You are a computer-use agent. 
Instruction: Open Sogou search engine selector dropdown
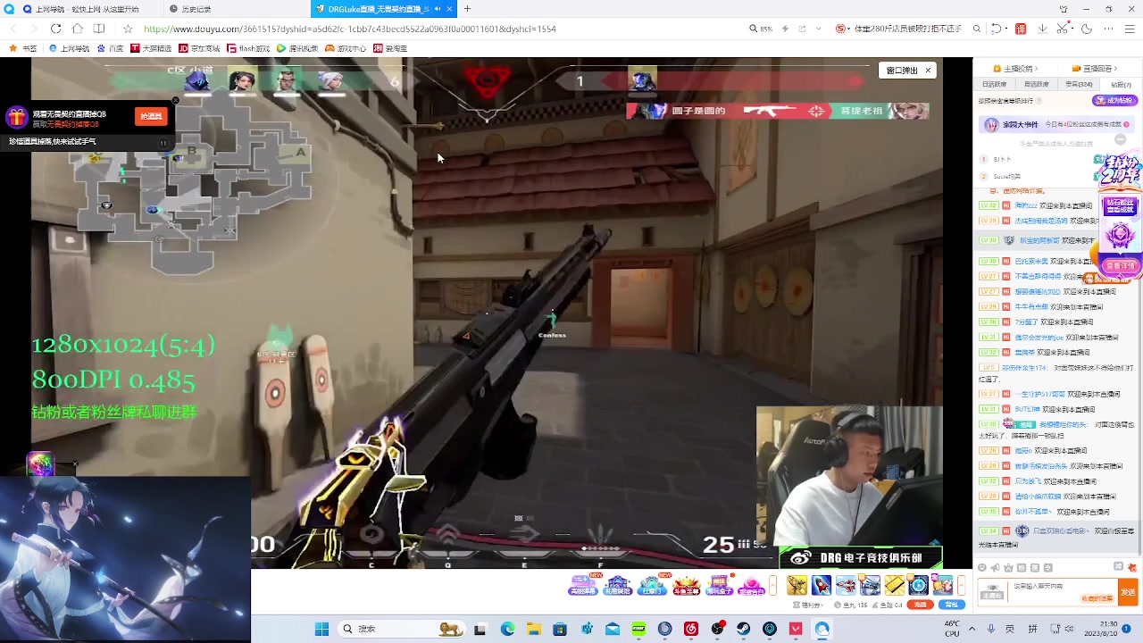click(x=842, y=29)
